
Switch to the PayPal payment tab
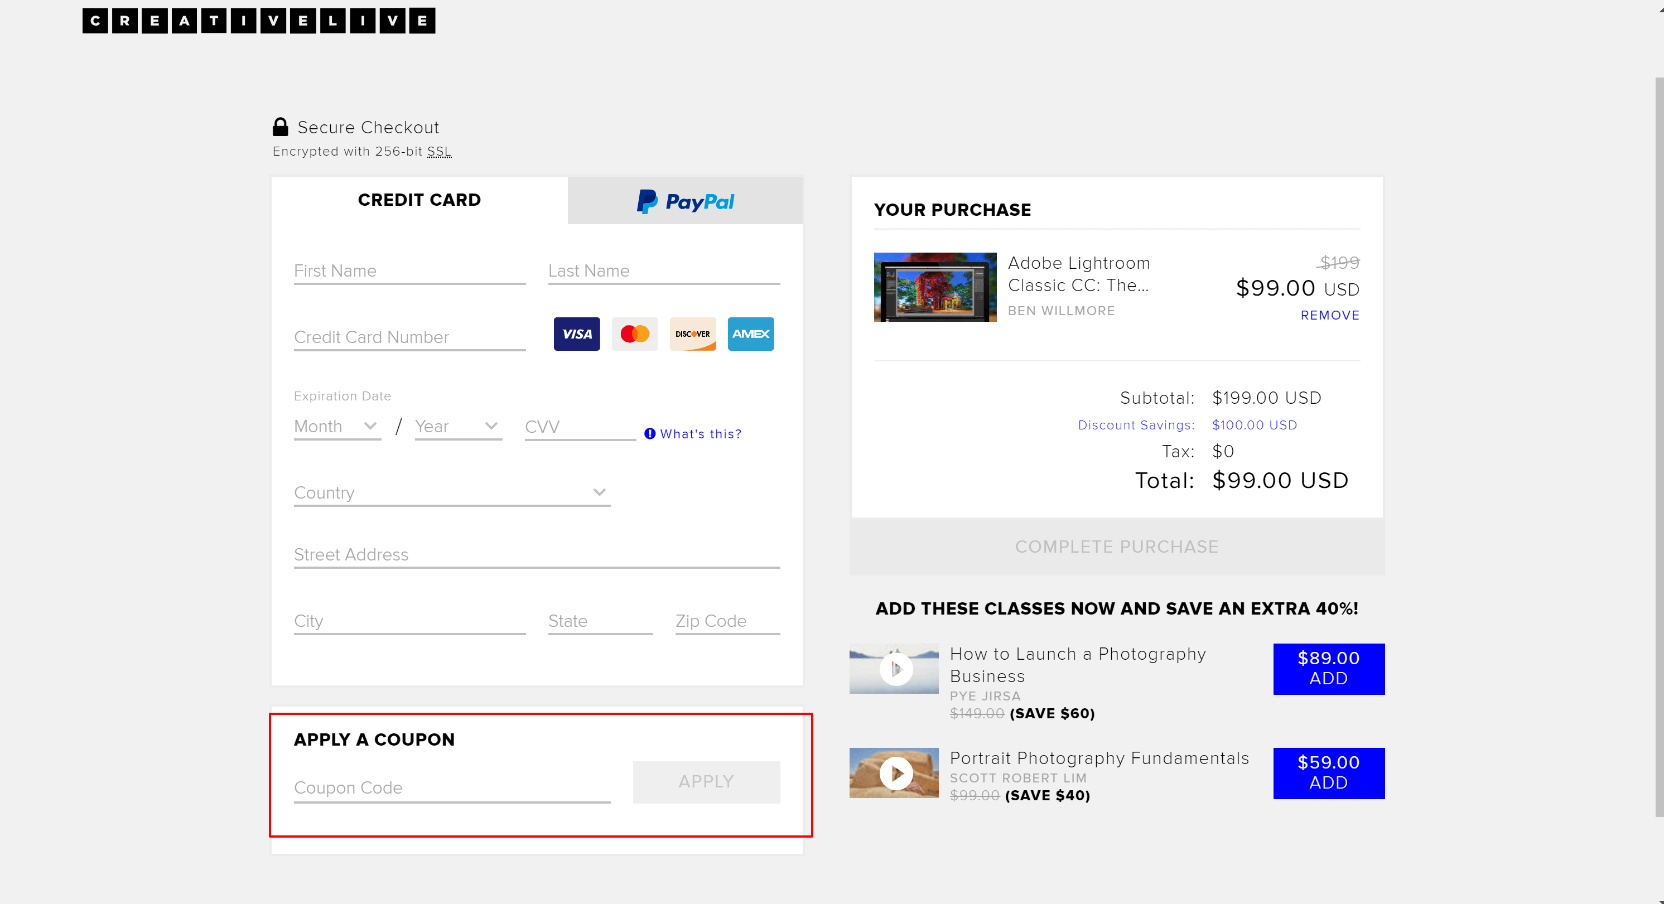click(684, 201)
